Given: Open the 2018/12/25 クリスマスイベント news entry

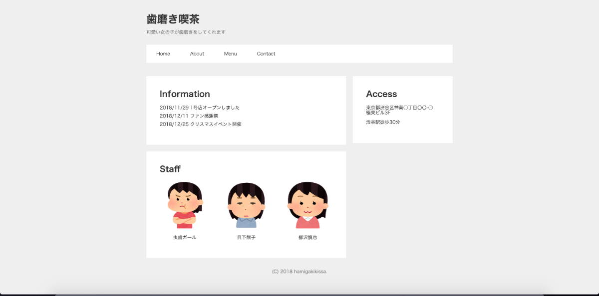Looking at the screenshot, I should pos(200,124).
